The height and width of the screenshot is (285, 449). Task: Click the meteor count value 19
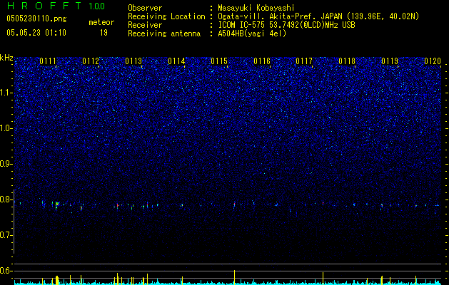click(x=104, y=33)
